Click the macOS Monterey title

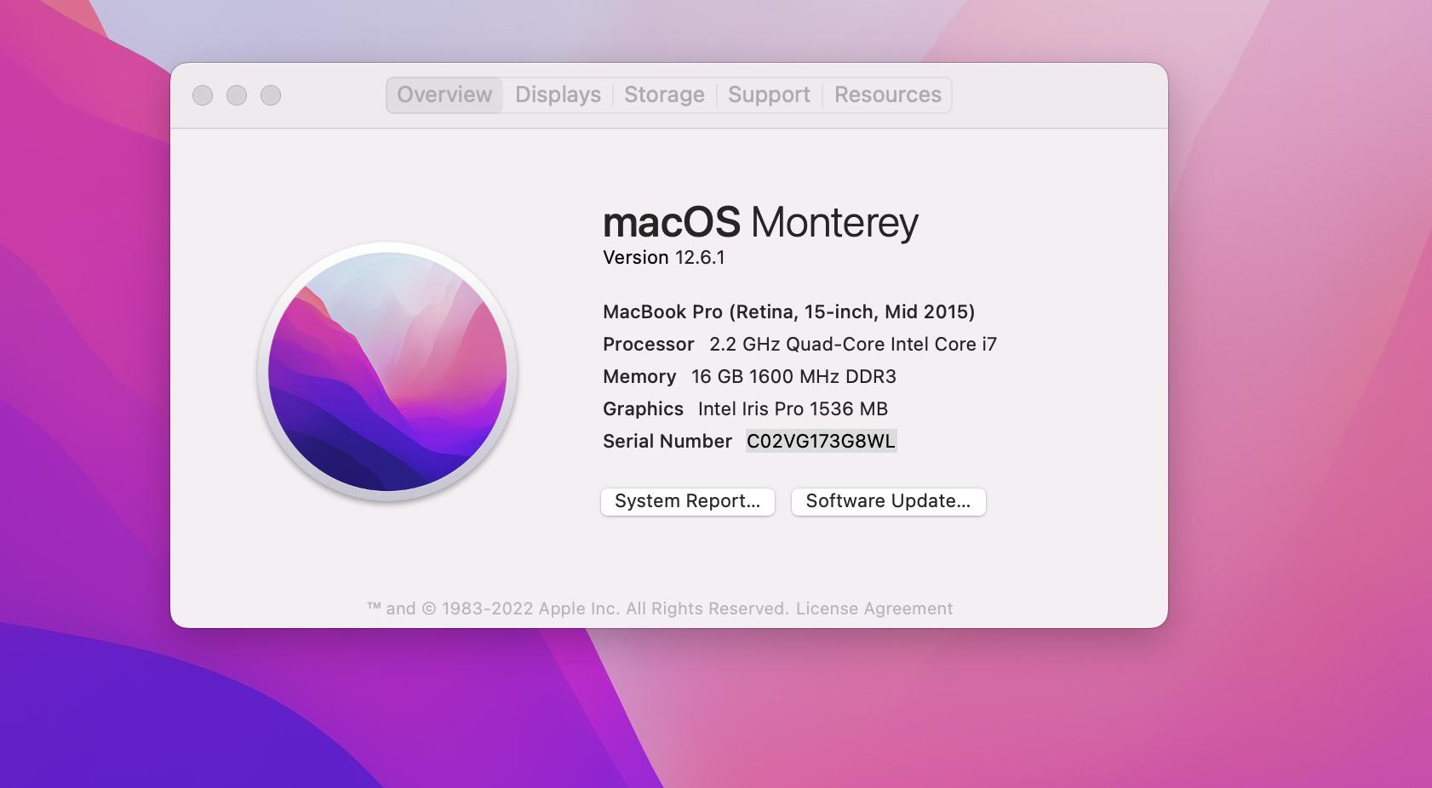pyautogui.click(x=760, y=222)
